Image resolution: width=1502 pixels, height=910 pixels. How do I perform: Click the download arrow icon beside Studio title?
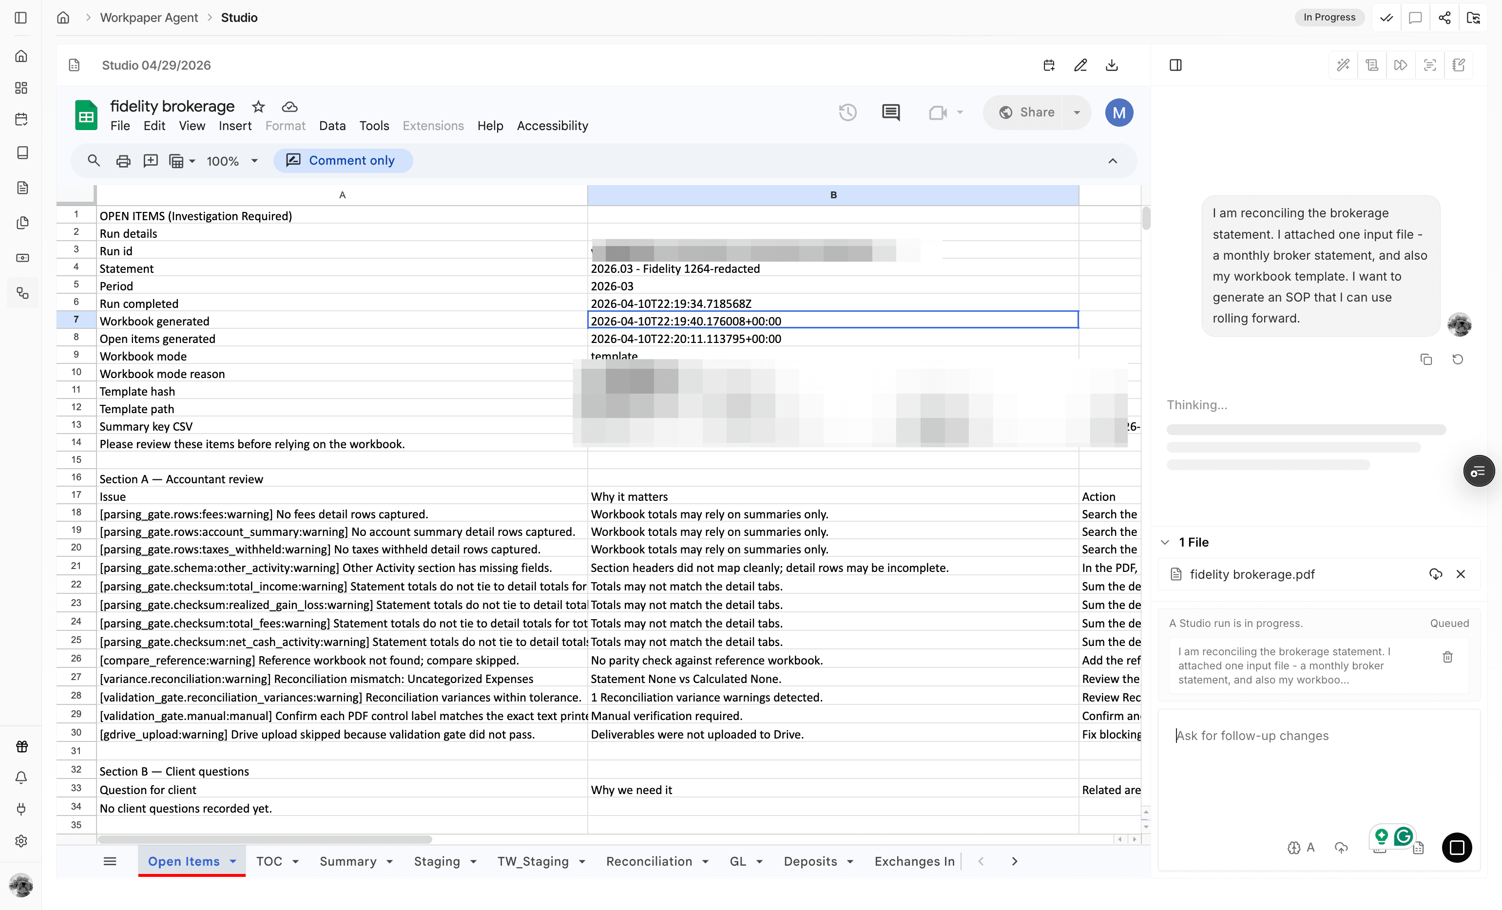(1112, 65)
